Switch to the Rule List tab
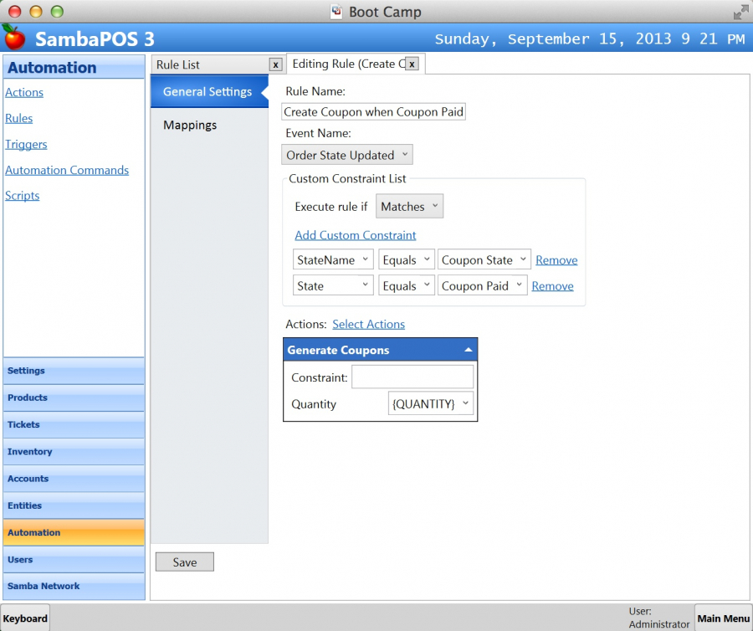Screen dimensions: 753x631 click(x=209, y=64)
